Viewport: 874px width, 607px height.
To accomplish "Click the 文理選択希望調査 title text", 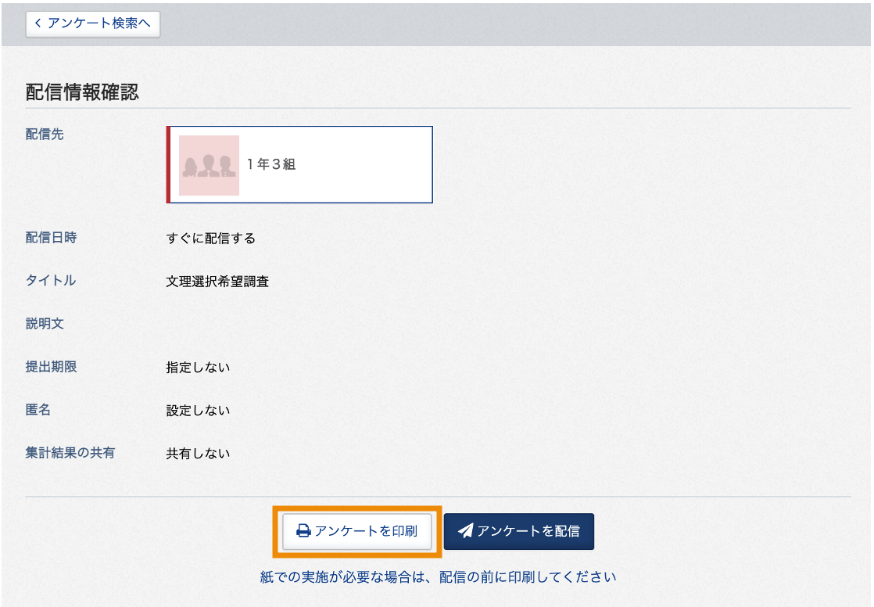I will pos(217,281).
